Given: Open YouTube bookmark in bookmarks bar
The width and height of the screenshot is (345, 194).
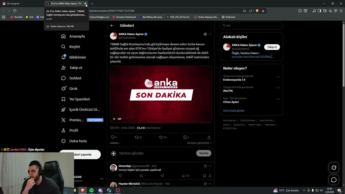Looking at the screenshot, I should click(16, 17).
